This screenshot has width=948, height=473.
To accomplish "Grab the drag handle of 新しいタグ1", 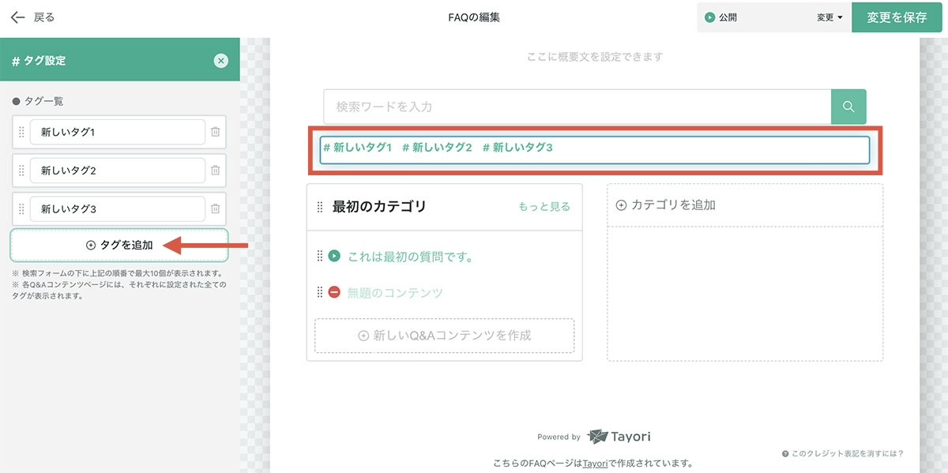I will [21, 132].
